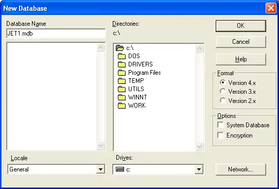279x189 pixels.
Task: Enable the Encryption option
Action: click(220, 135)
